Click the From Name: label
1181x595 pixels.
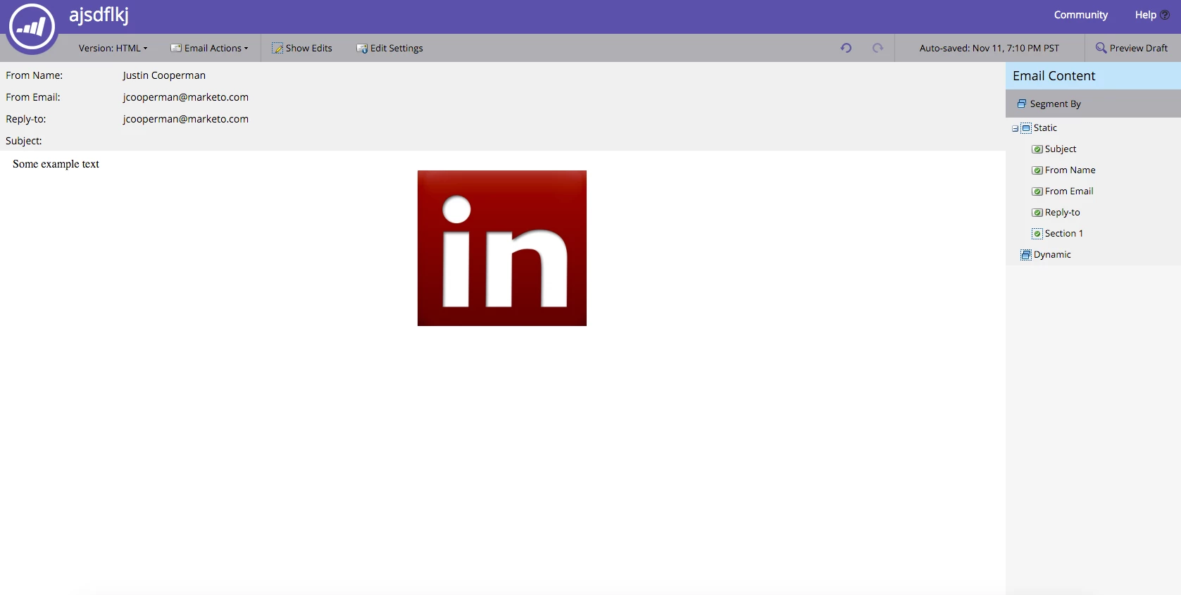coord(35,75)
